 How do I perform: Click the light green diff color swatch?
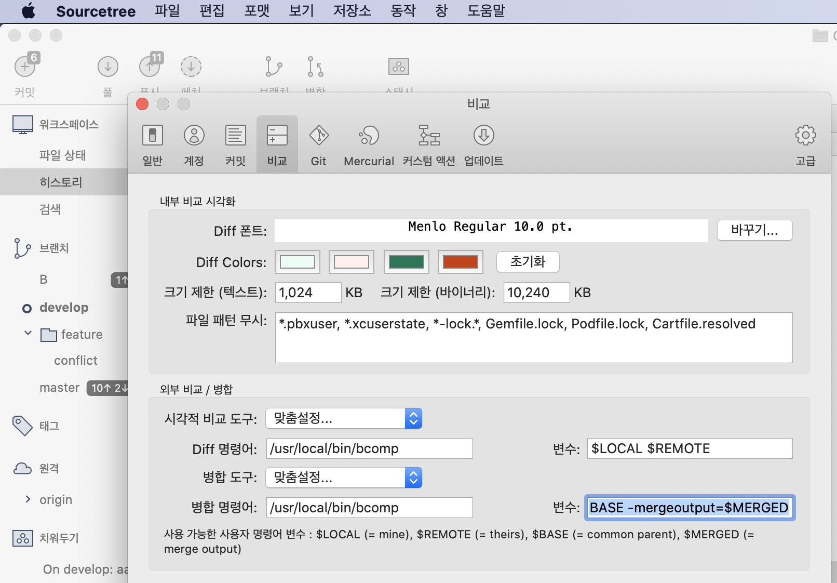point(298,262)
